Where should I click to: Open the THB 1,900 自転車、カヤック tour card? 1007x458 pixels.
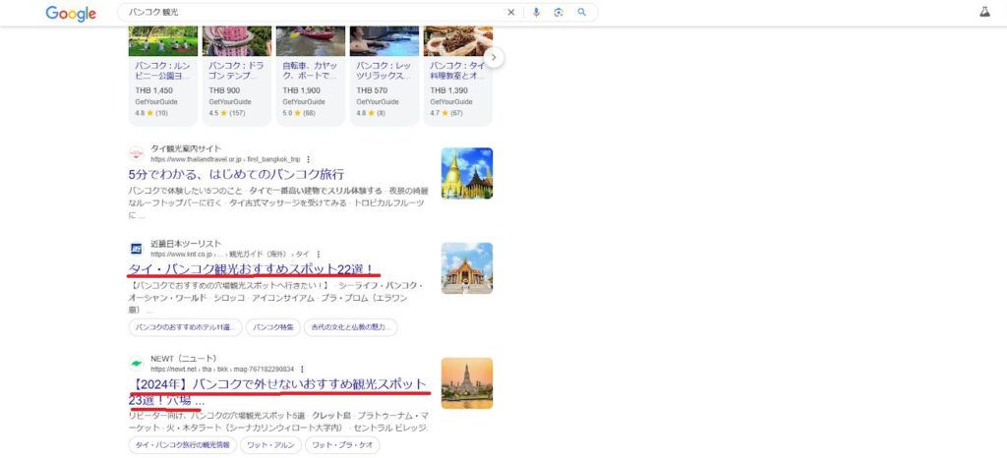point(311,76)
